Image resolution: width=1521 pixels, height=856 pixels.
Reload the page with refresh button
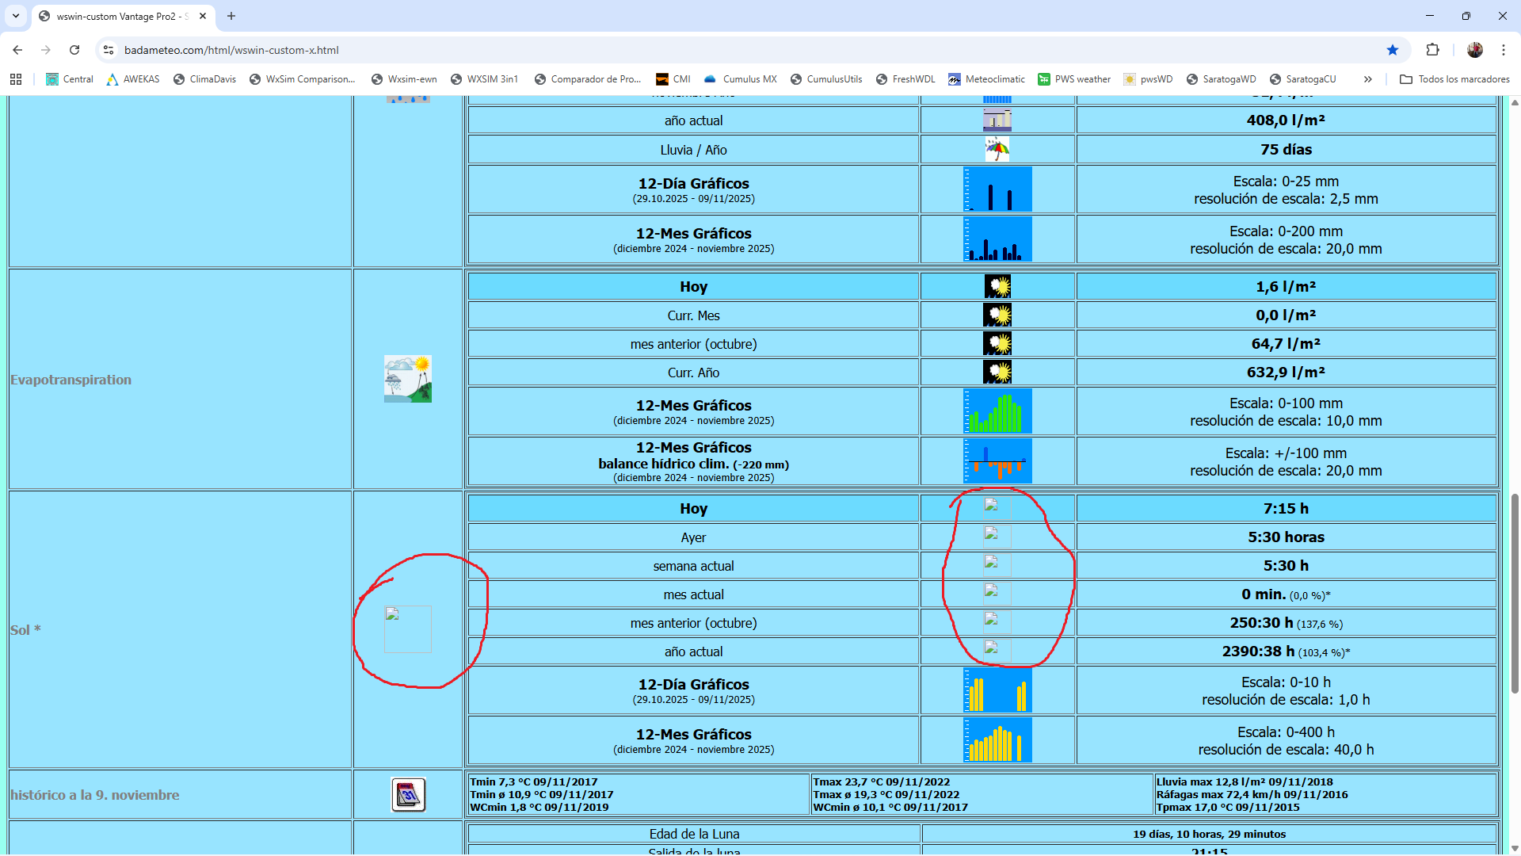[x=74, y=50]
